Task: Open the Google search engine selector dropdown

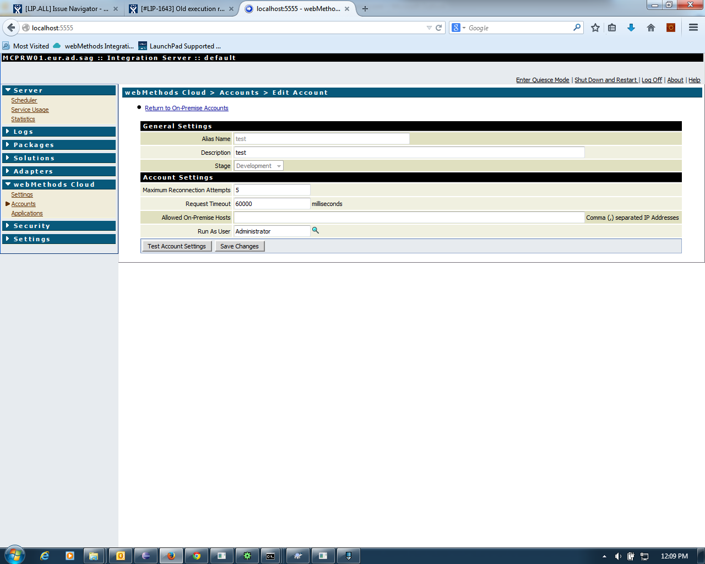Action: (x=459, y=28)
